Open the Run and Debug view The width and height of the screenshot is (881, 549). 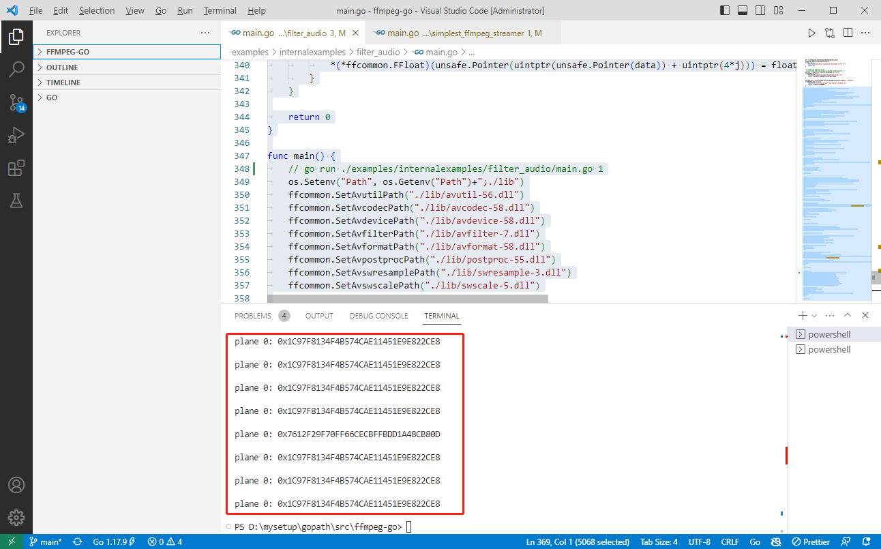pyautogui.click(x=16, y=135)
